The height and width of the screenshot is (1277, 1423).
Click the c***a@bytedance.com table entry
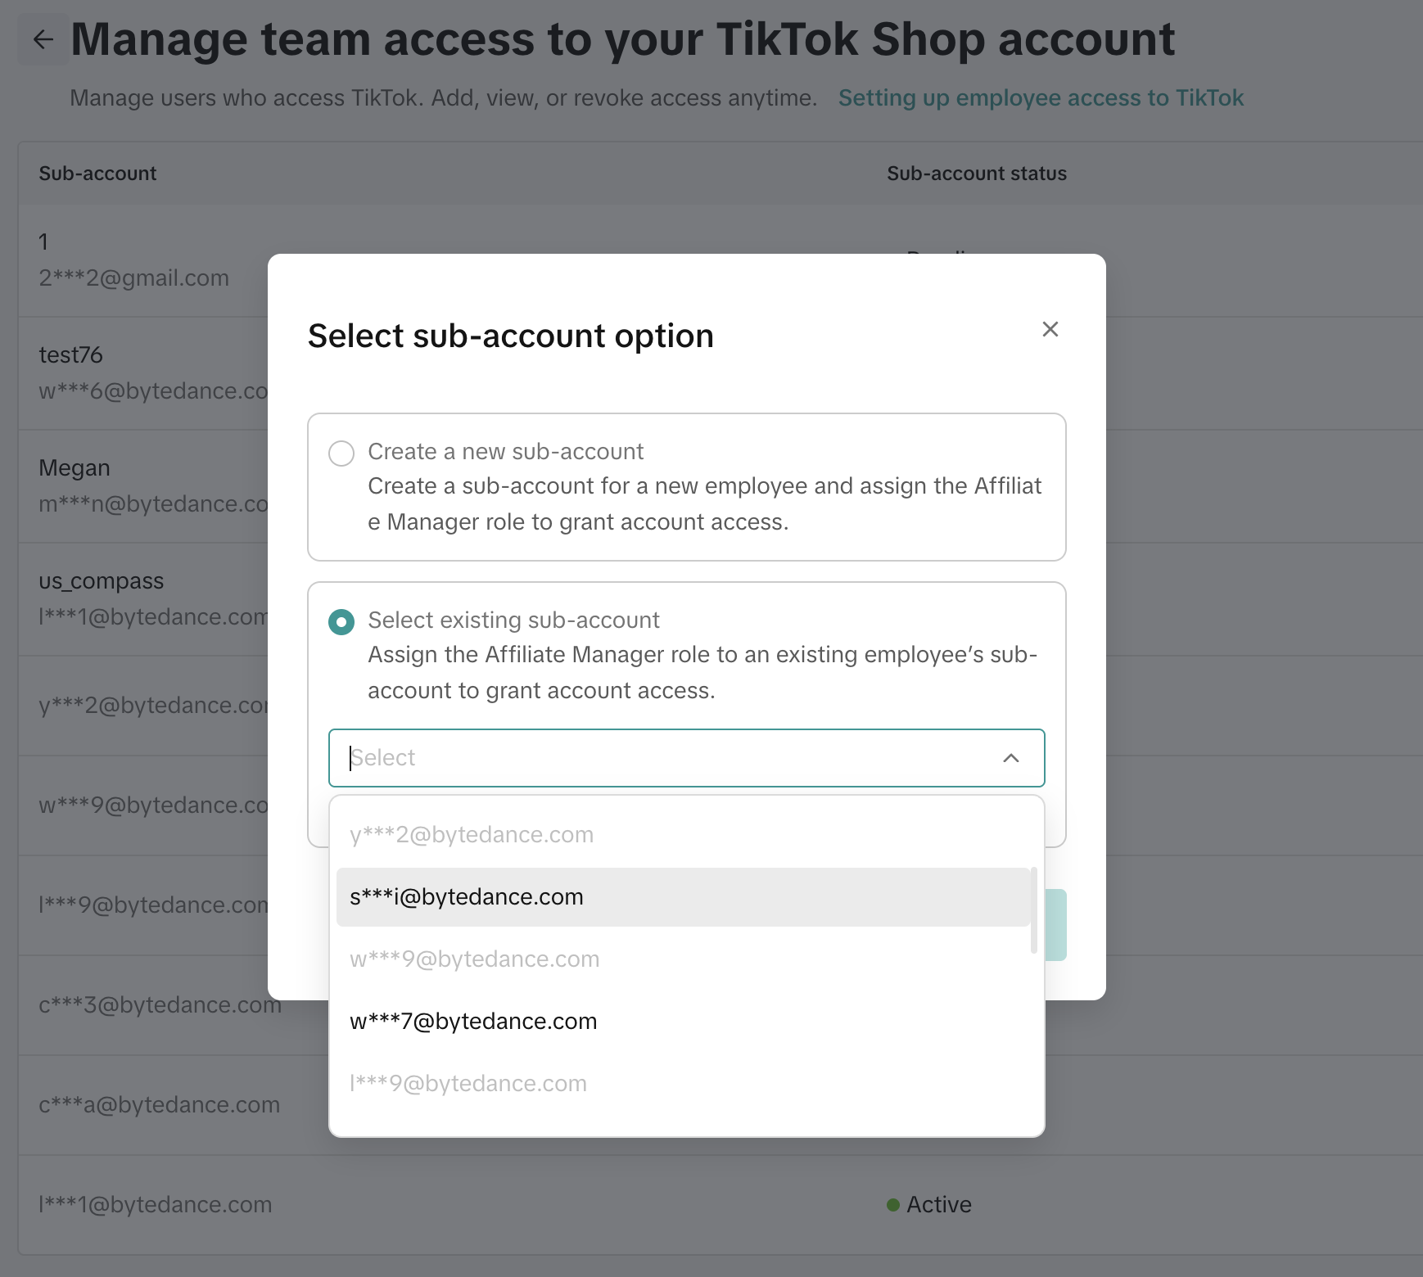coord(160,1105)
